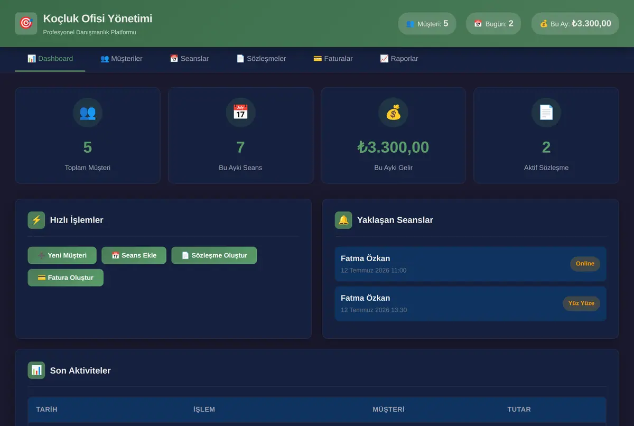Open the Faturalar tab
The width and height of the screenshot is (634, 426).
[333, 59]
